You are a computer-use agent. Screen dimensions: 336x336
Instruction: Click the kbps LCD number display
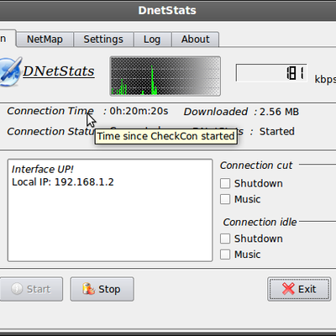click(x=271, y=73)
